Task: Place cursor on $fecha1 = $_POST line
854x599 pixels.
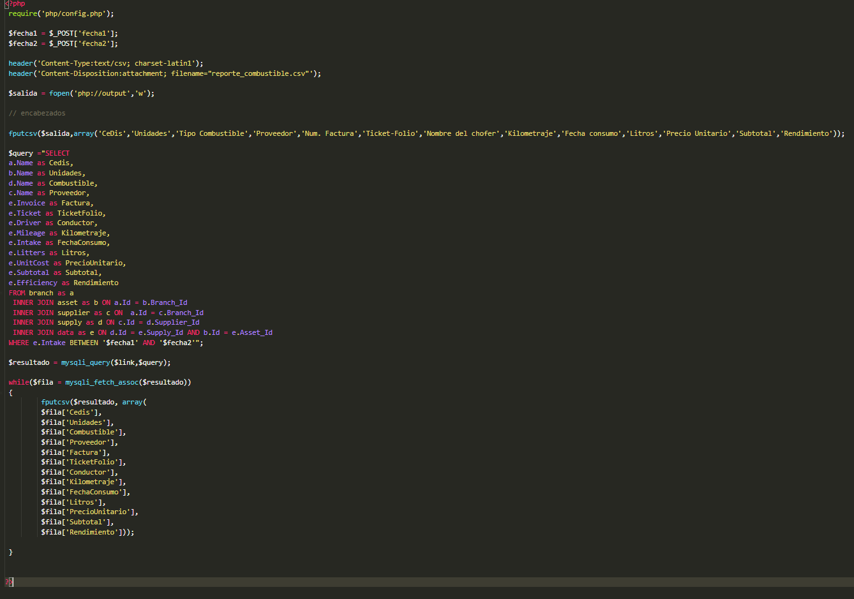Action: tap(63, 33)
